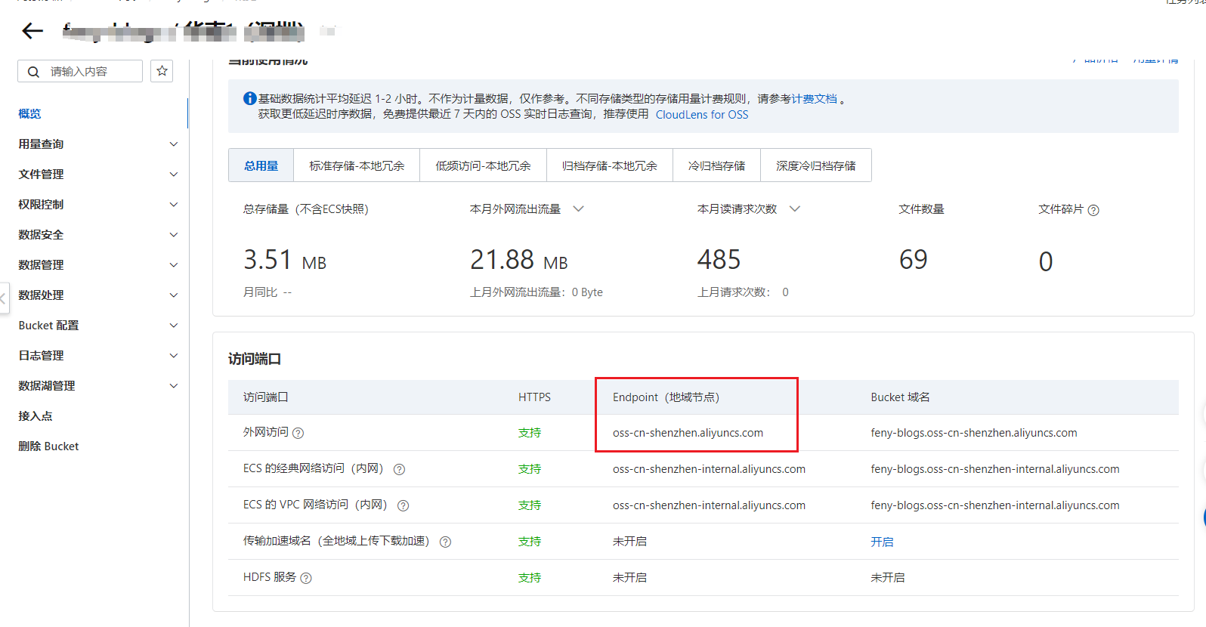This screenshot has height=627, width=1206.
Task: Open the 本月外网流出流量 dropdown arrow
Action: [x=578, y=208]
